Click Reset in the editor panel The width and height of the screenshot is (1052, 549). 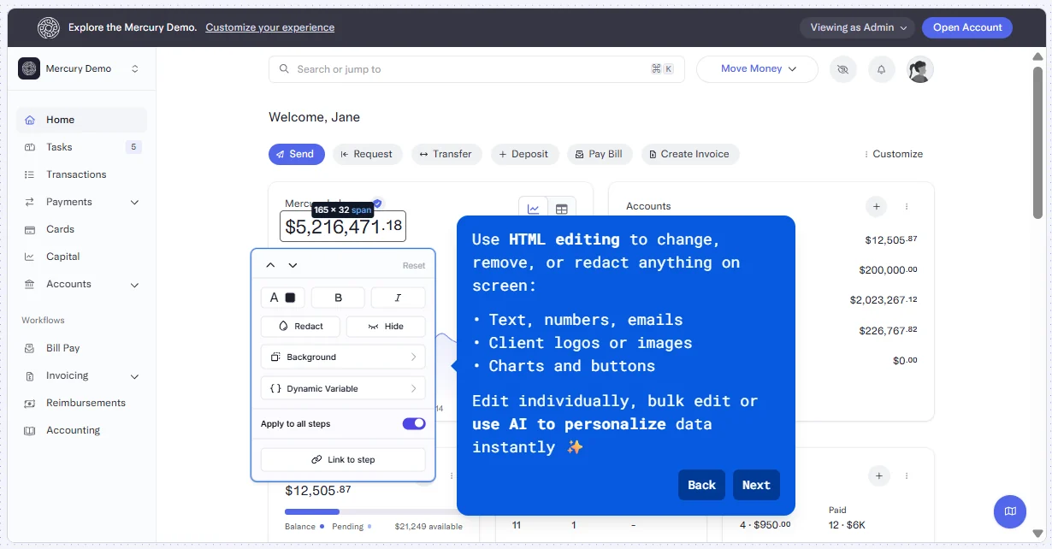click(414, 266)
